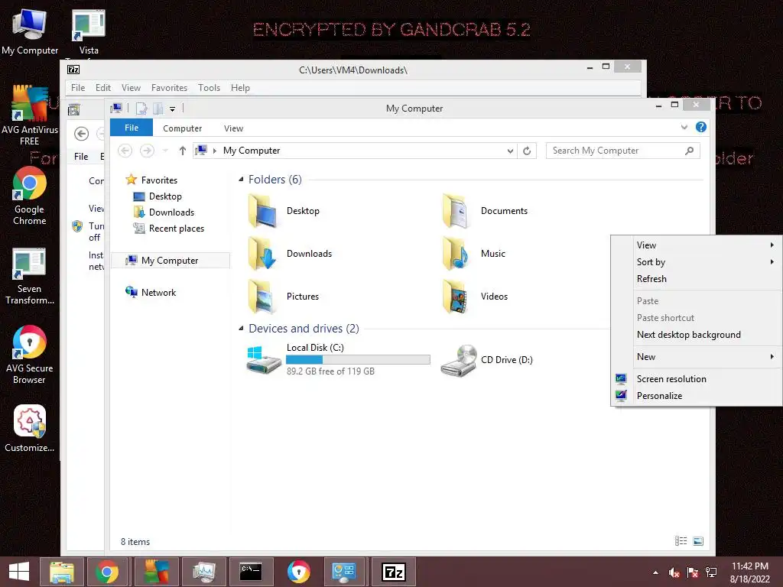Select Downloads under Favorites in sidebar
Viewport: 783px width, 587px height.
point(171,212)
